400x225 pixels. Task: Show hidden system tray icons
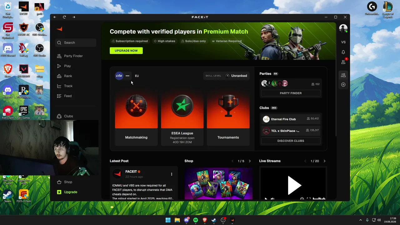(360, 220)
